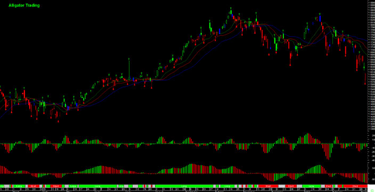Select the green candle with the tallest upper wick
375x192 pixels.
(129, 70)
